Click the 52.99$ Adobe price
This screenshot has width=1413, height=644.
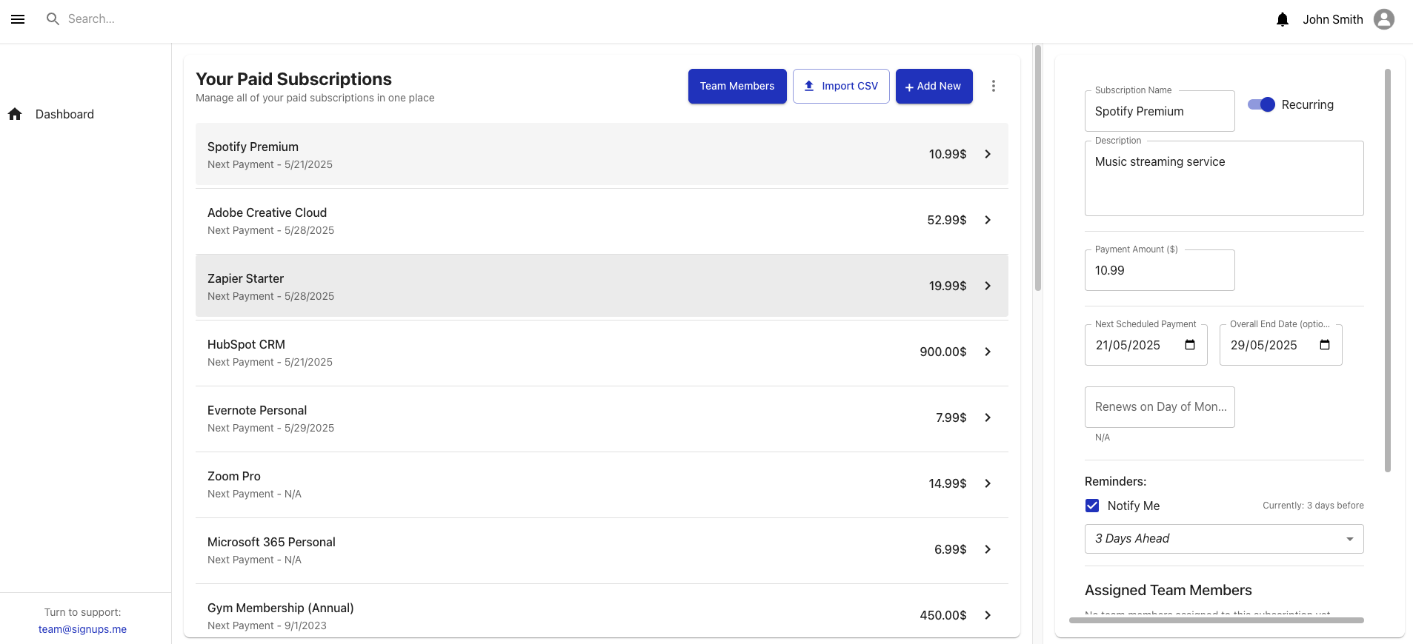click(x=947, y=220)
